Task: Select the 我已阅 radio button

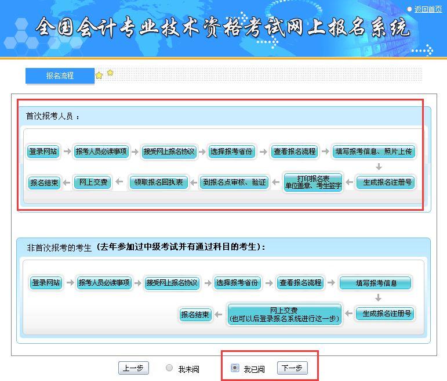Action: click(x=235, y=368)
